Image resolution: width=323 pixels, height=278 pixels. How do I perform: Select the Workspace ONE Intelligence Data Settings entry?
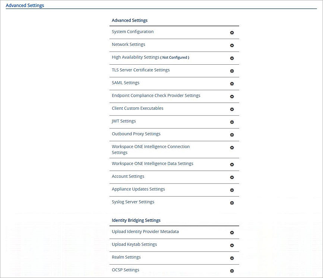coord(152,163)
